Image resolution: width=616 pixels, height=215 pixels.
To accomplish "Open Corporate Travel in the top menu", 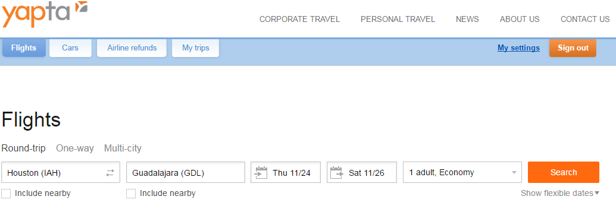I will (x=299, y=19).
